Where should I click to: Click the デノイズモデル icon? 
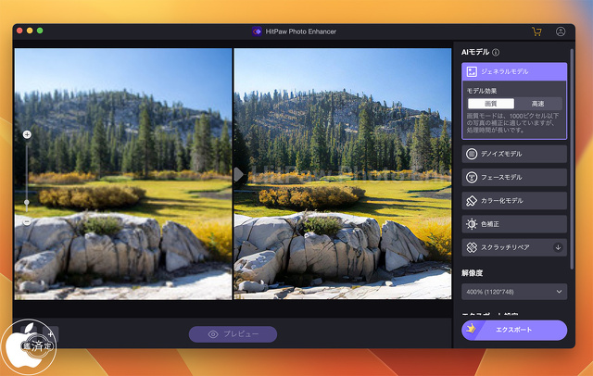[472, 154]
